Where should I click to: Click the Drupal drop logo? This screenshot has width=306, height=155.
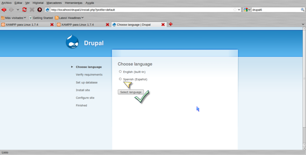point(73,42)
